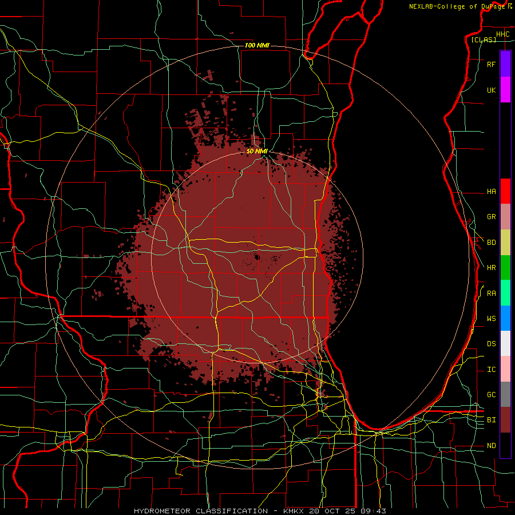Click the purple RF color swatch
515x515 pixels.
click(505, 64)
